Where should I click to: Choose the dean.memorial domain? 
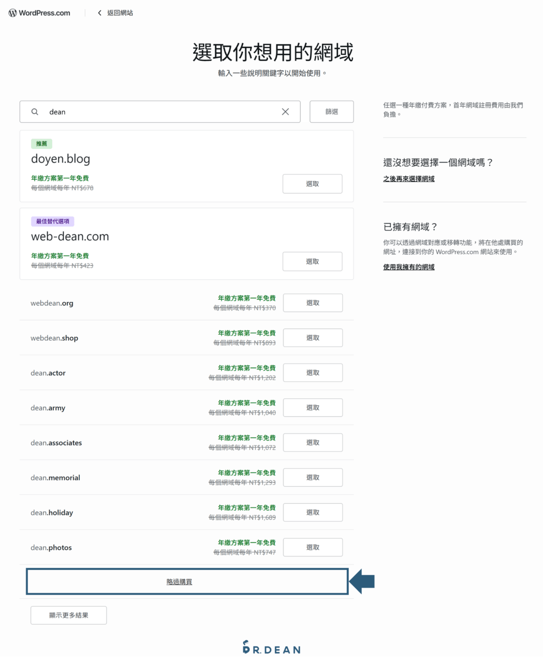click(x=312, y=477)
